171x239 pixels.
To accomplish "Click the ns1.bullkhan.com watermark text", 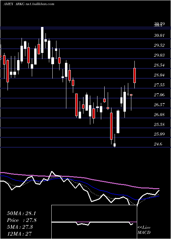I will click(x=40, y=4).
